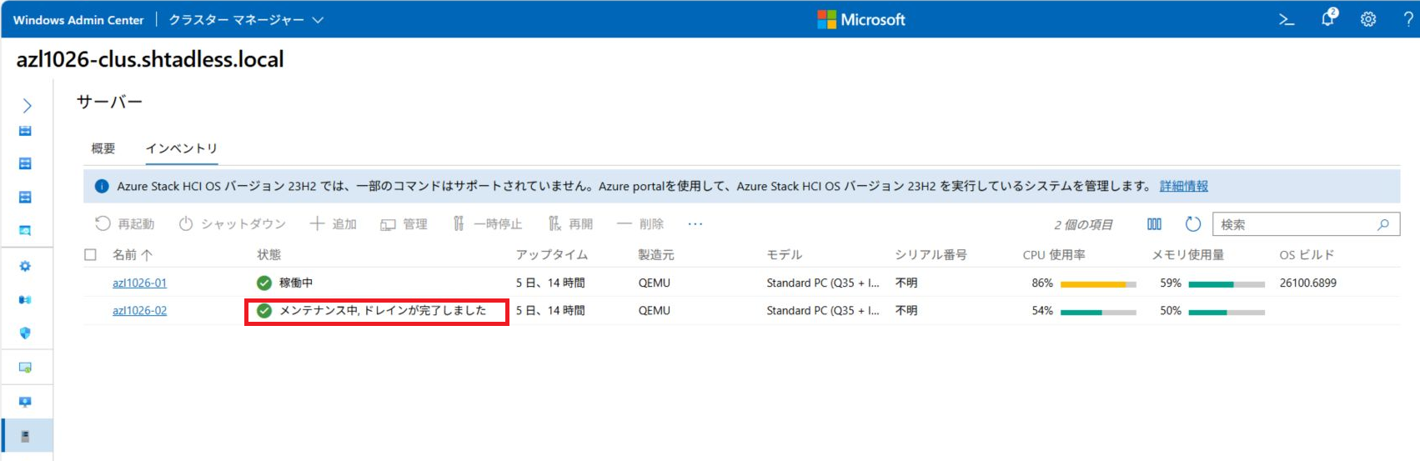Click the 59% memory usage bar

pos(1227,284)
